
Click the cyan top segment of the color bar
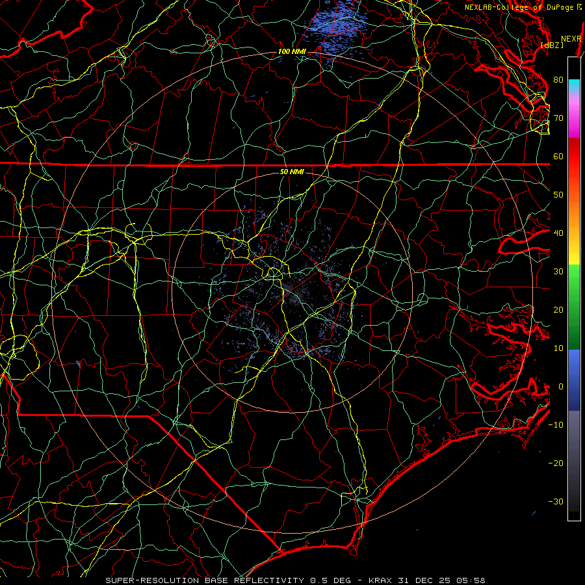pos(574,84)
